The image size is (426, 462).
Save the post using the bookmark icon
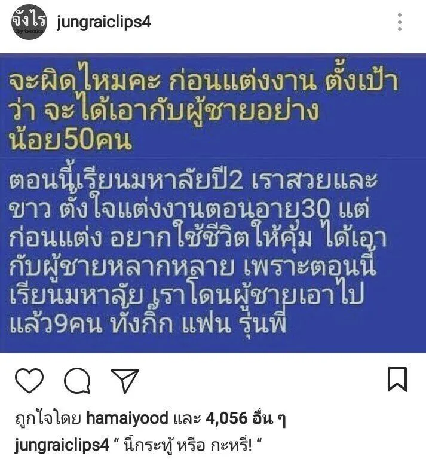(397, 379)
